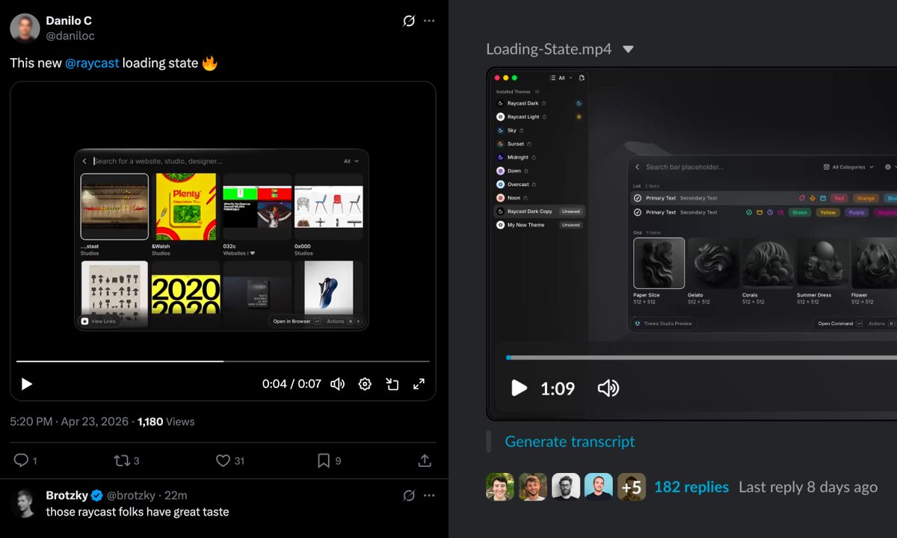Select the 032c website thumbnail
The height and width of the screenshot is (538, 897).
pos(257,207)
